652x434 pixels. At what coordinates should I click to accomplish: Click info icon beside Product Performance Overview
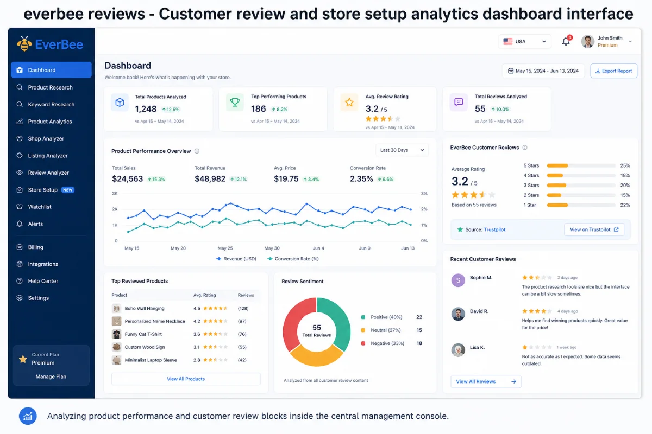tap(197, 151)
